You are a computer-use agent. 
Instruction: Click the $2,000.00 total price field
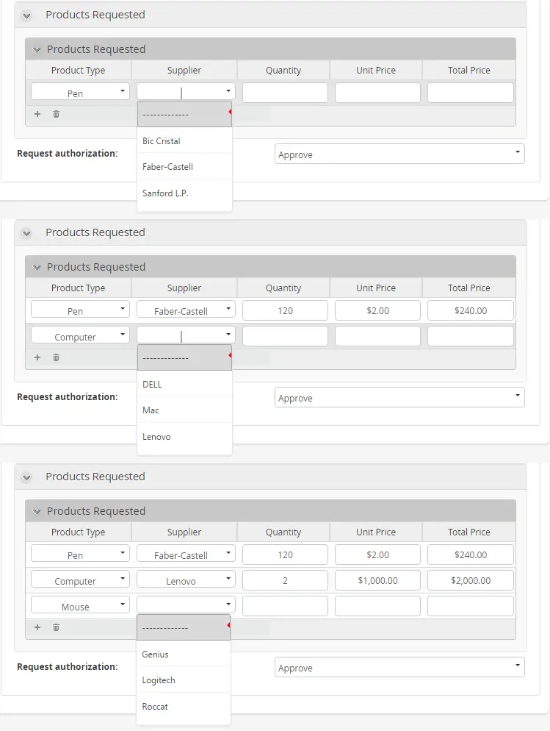(x=471, y=580)
